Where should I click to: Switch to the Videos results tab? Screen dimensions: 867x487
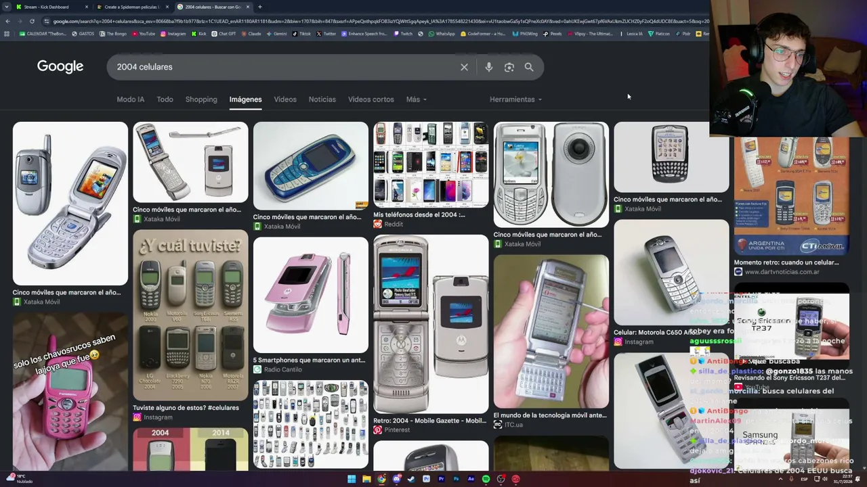(x=285, y=99)
